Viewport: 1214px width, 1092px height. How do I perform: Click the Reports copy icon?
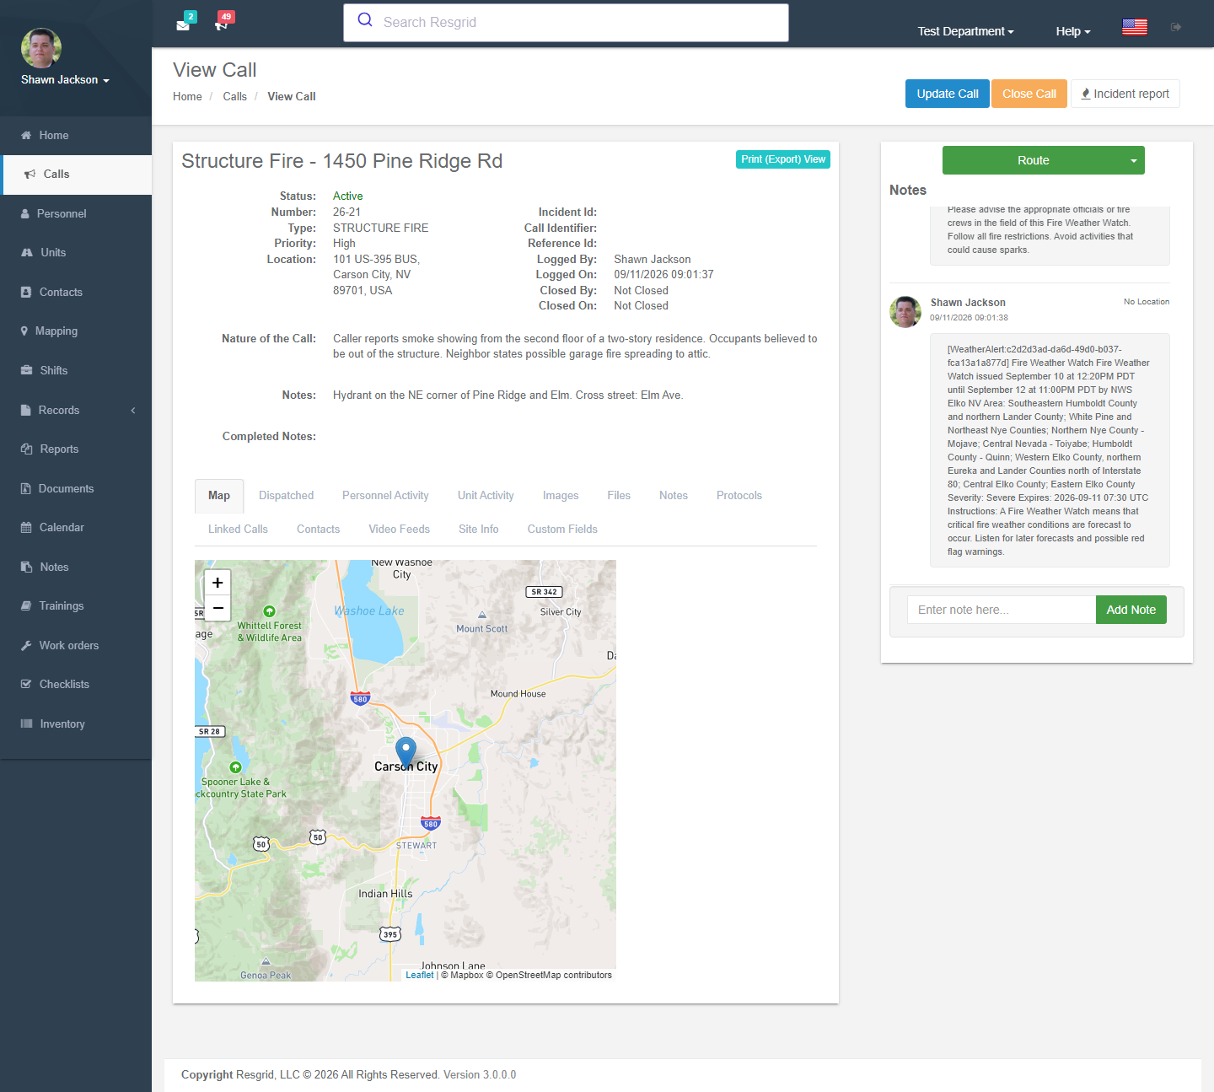26,449
